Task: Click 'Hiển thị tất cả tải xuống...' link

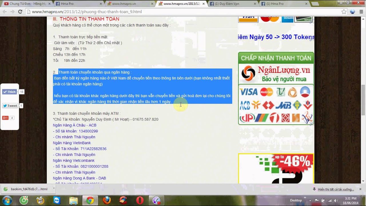Action: coord(336,189)
